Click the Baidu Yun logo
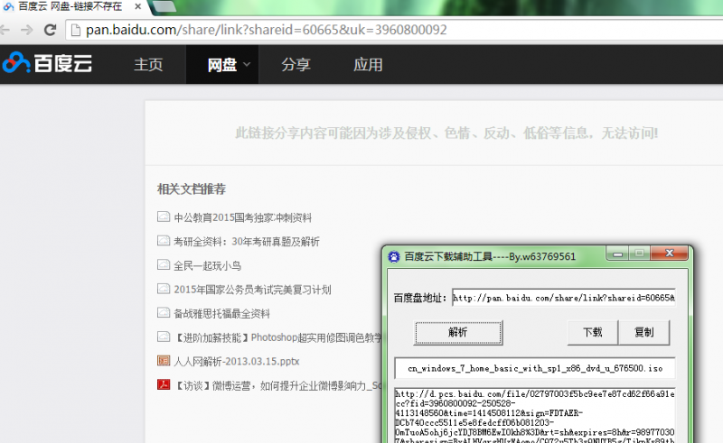The height and width of the screenshot is (443, 723). 47,63
